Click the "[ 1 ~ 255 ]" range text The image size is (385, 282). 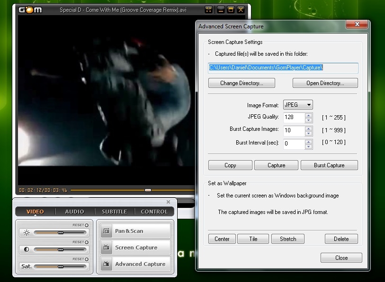coord(334,117)
